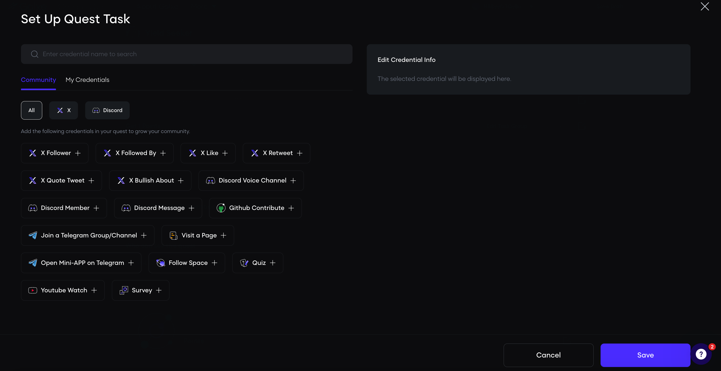Select the Community tab
The width and height of the screenshot is (721, 371).
pos(38,80)
